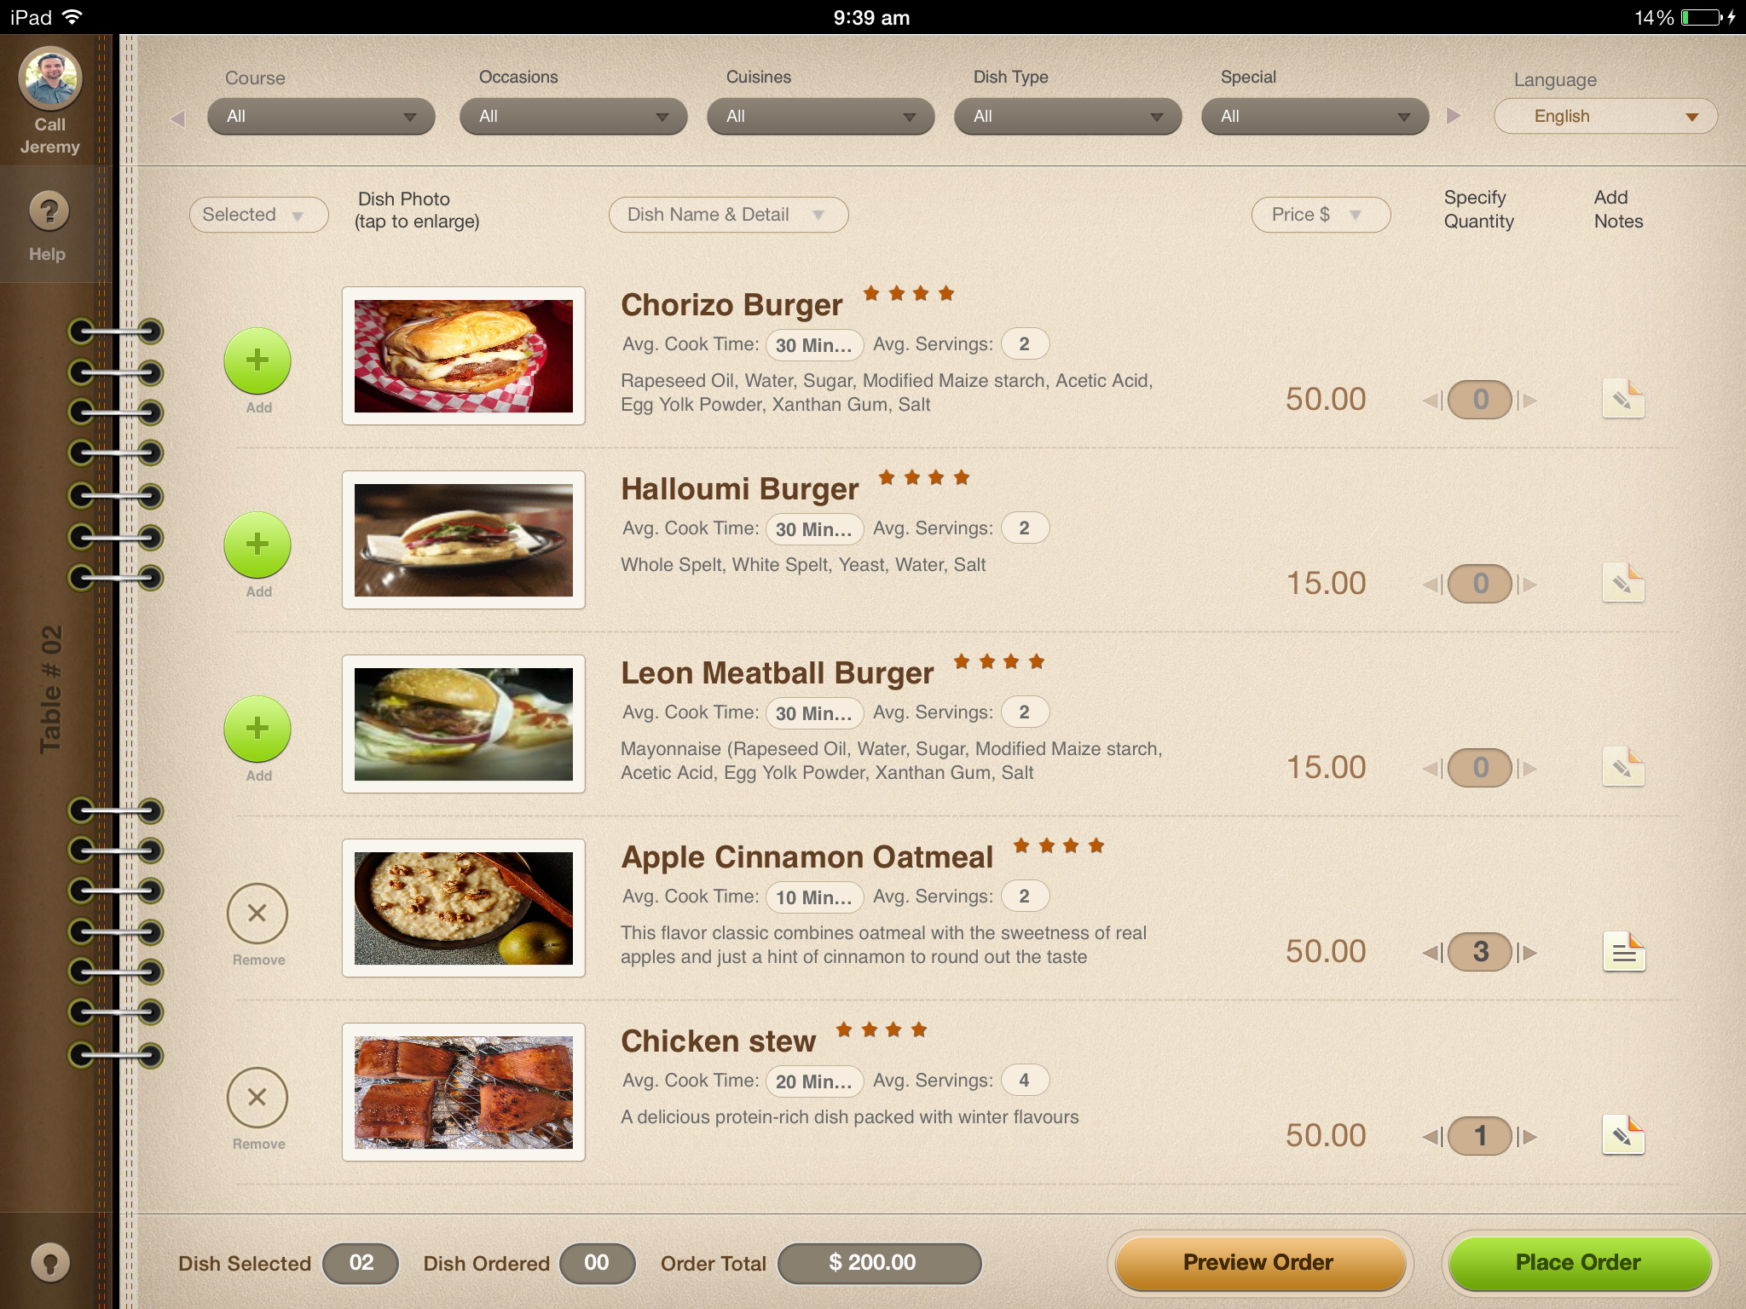
Task: Open the Help question mark icon
Action: pyautogui.click(x=49, y=211)
